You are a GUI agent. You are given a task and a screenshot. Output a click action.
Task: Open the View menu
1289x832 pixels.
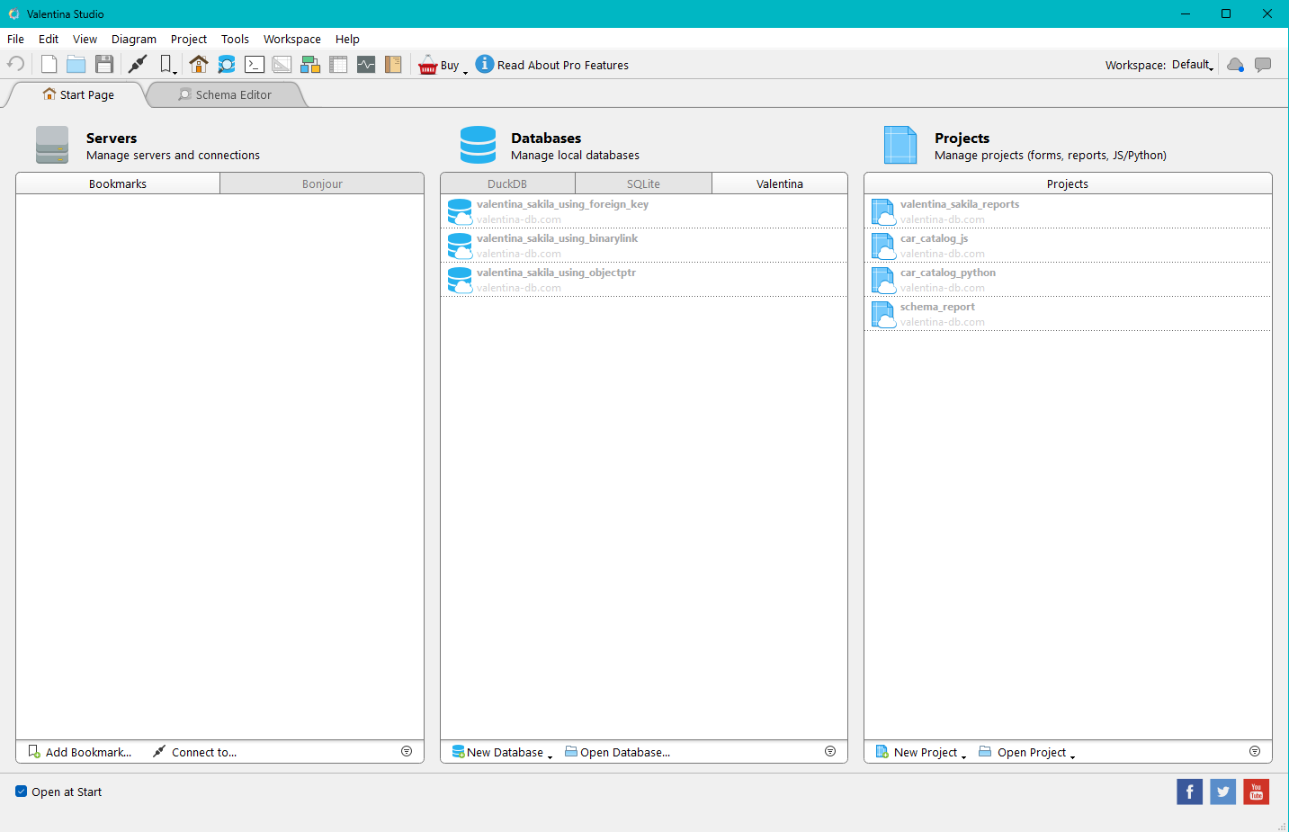(85, 39)
